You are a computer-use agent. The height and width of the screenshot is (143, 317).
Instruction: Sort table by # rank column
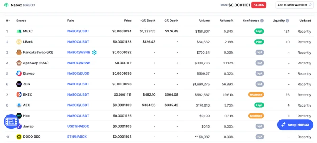point(8,21)
